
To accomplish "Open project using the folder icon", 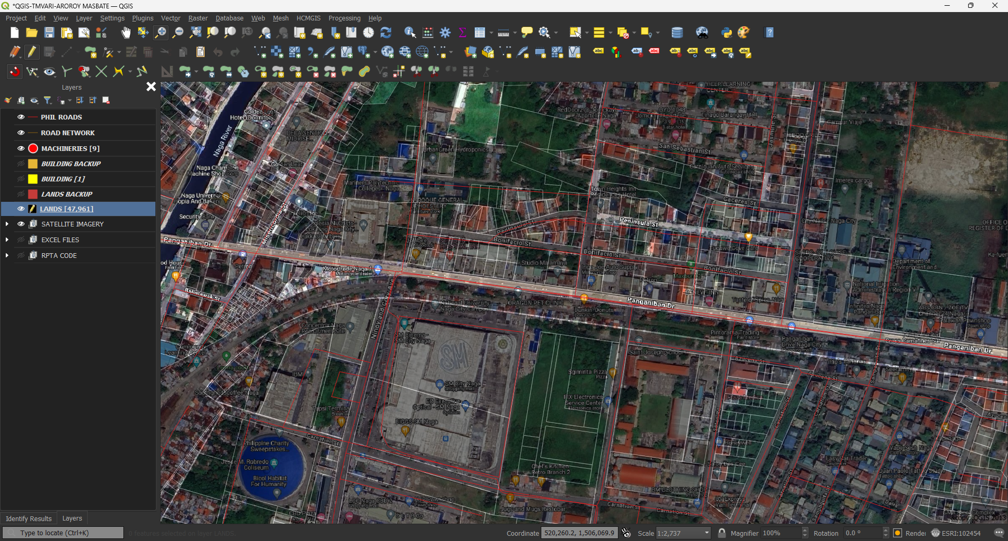I will [x=32, y=33].
